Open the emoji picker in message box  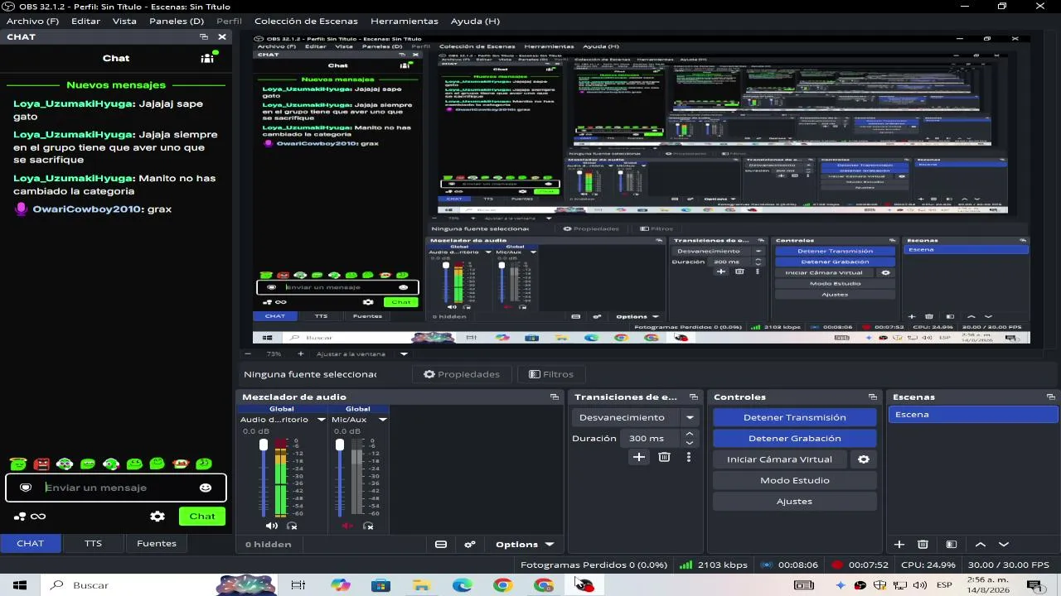tap(206, 488)
